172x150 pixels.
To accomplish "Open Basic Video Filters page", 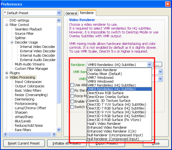I will 28,90.
